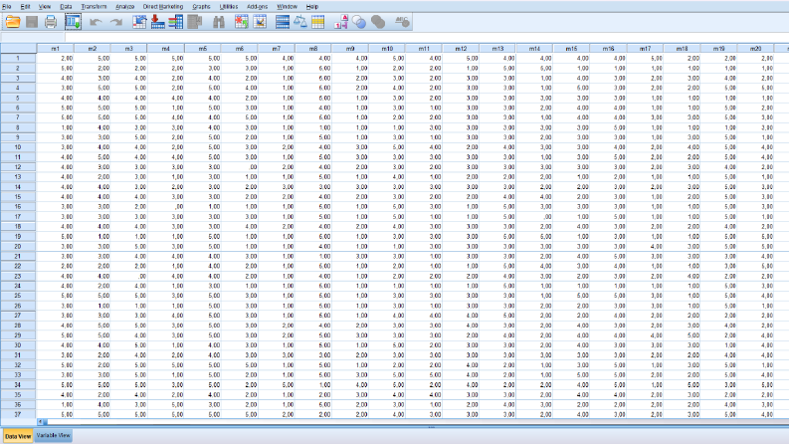Image resolution: width=789 pixels, height=444 pixels.
Task: Click the horizontal scrollbar left arrow
Action: 41,422
